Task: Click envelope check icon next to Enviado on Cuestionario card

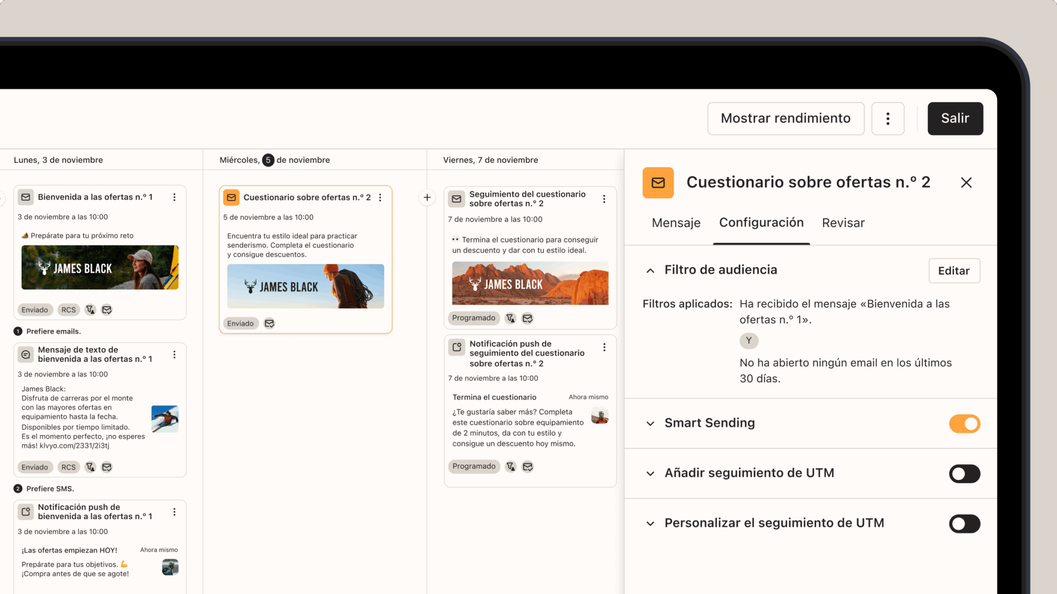Action: click(x=269, y=323)
